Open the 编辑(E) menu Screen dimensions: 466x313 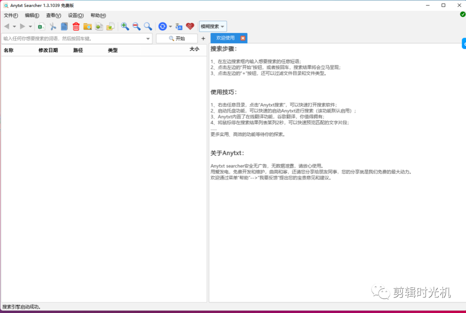coord(32,16)
